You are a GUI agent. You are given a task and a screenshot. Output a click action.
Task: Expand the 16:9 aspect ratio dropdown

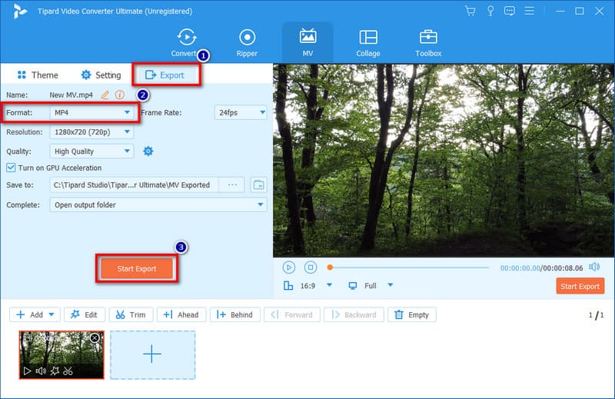(x=330, y=285)
